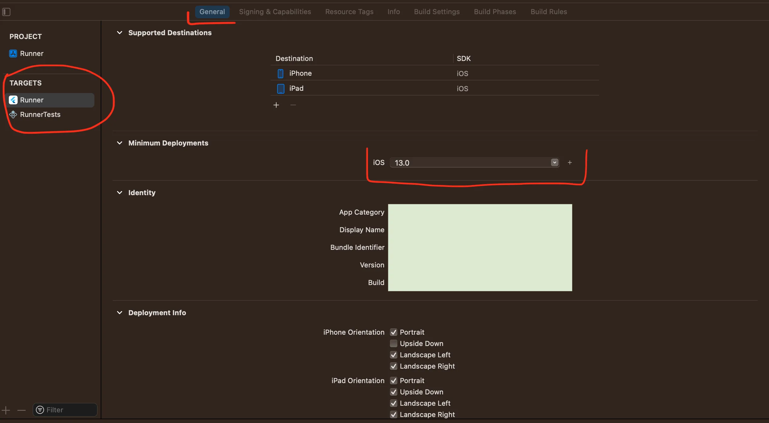Uncheck iPhone Landscape Left orientation
Viewport: 769px width, 423px height.
pyautogui.click(x=393, y=355)
